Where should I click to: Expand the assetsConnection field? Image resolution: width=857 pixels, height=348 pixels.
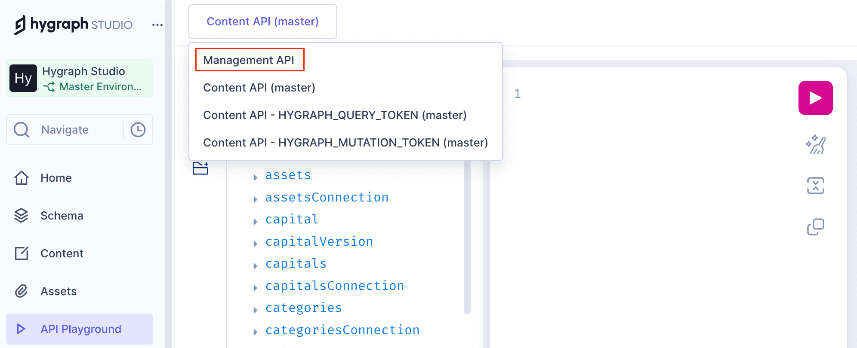coord(255,199)
